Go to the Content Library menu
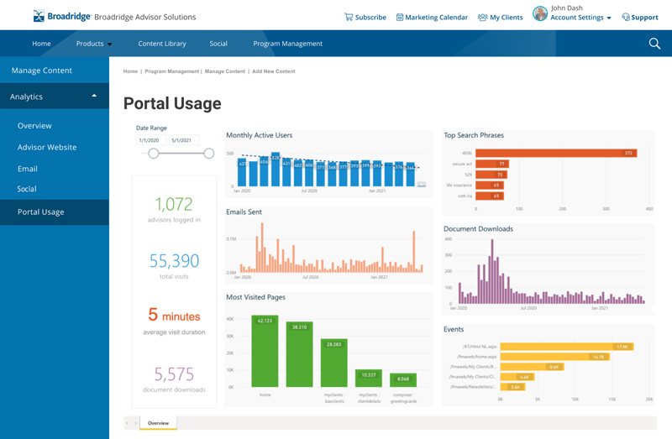 [163, 44]
